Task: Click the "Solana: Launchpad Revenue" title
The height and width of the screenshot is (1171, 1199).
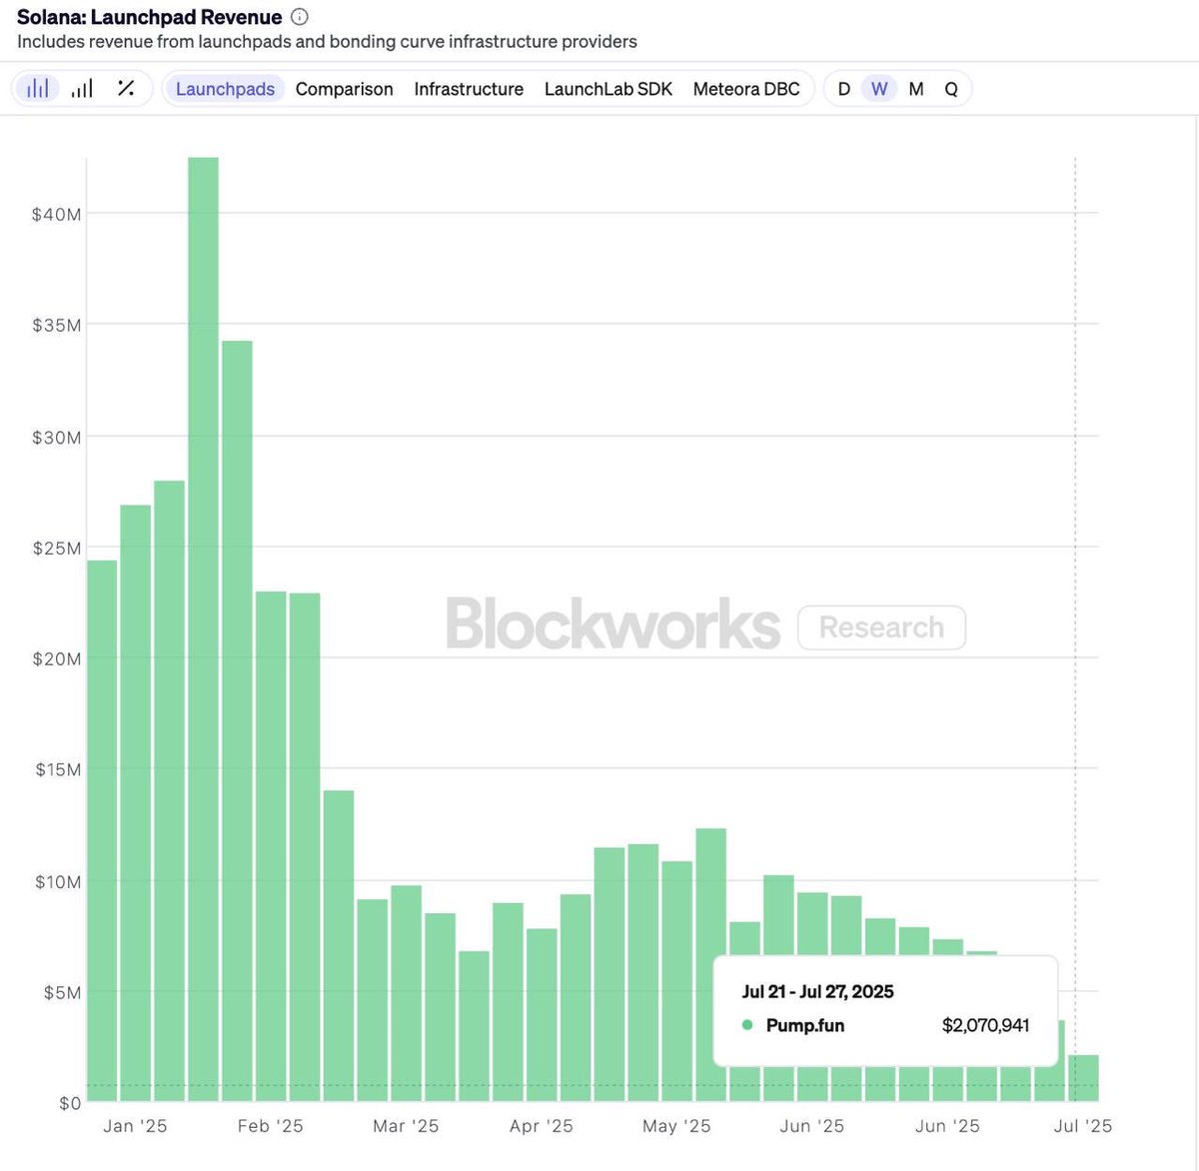Action: [x=150, y=17]
